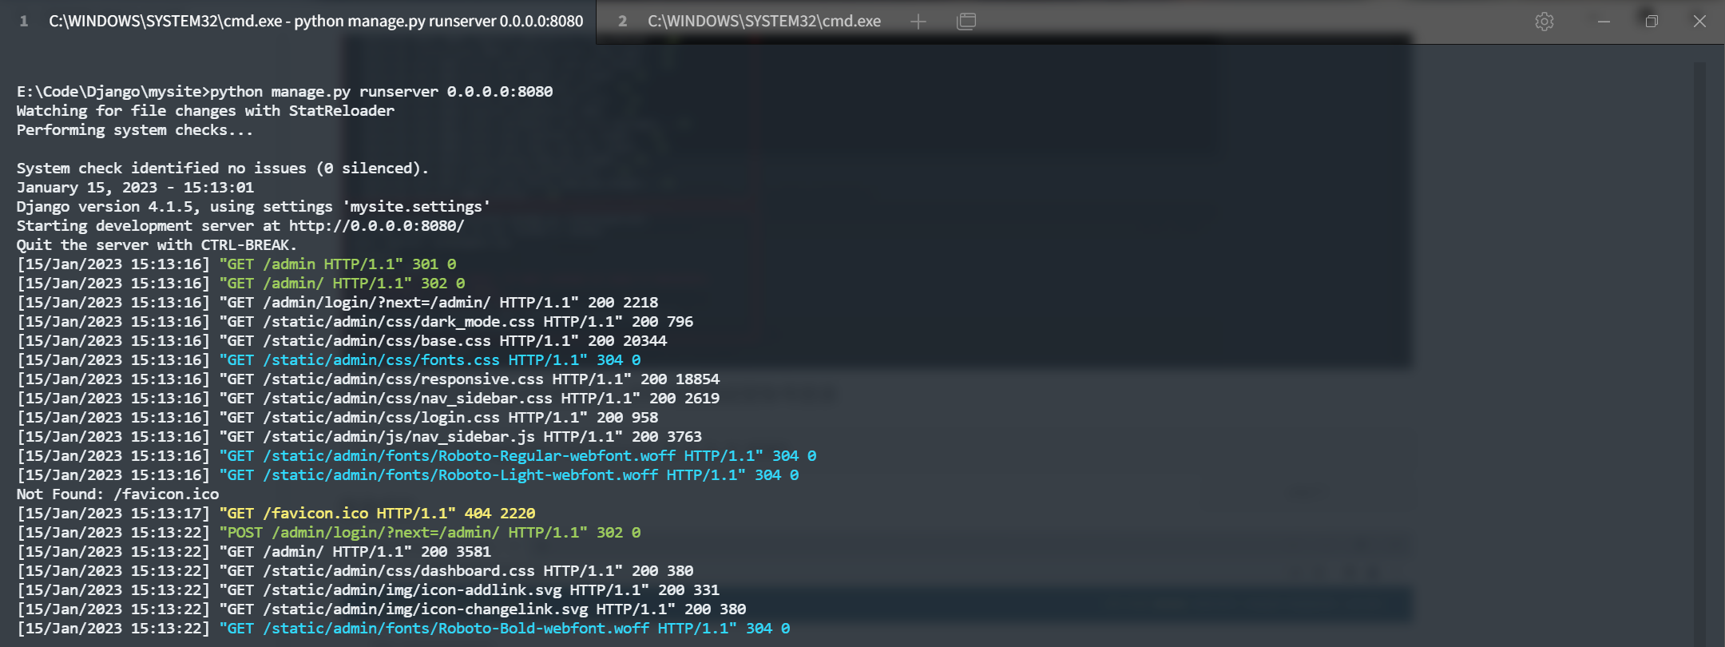Switch to second cmd.exe tab
This screenshot has width=1725, height=647.
coord(763,22)
